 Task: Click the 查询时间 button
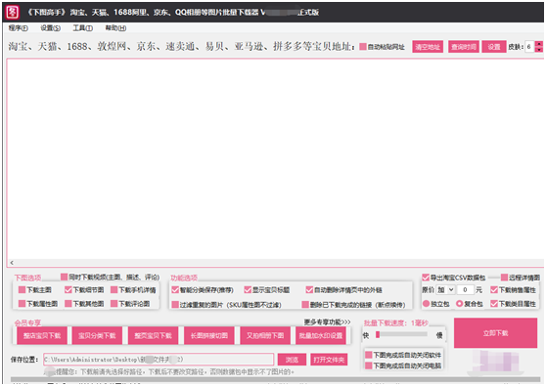pyautogui.click(x=464, y=47)
